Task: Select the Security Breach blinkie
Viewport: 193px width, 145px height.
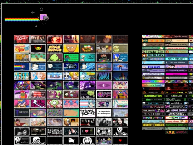Action: point(153,125)
